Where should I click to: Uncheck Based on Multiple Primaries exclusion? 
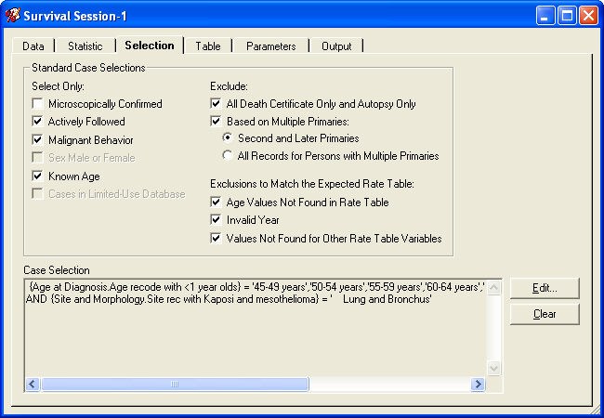coord(217,122)
